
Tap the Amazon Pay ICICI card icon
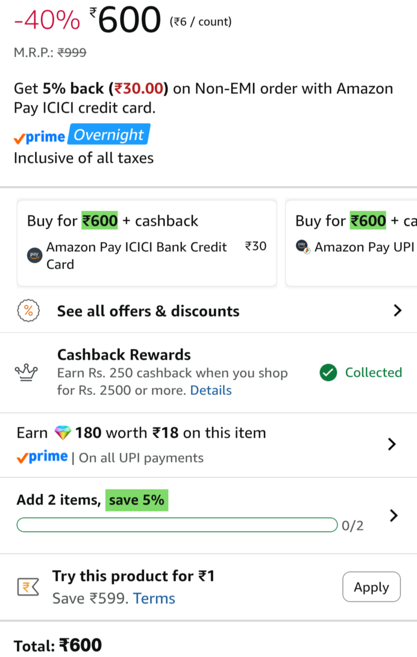pyautogui.click(x=34, y=255)
